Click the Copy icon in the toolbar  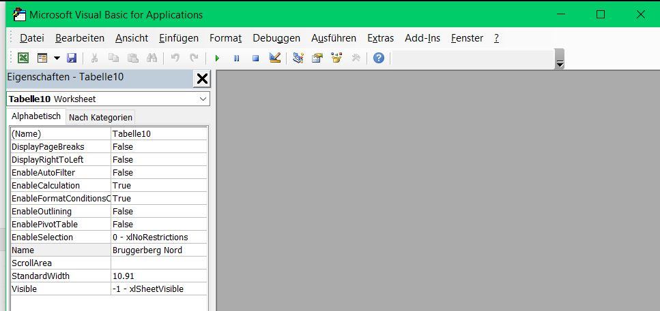pos(113,58)
